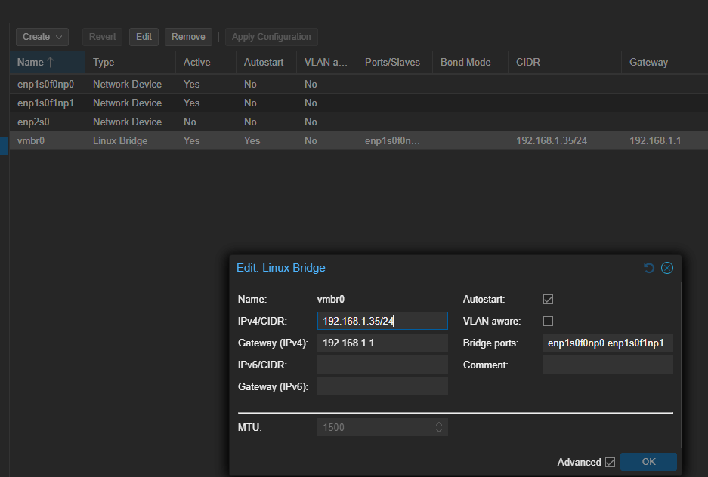Close the Edit Linux Bridge dialog
Image resolution: width=708 pixels, height=477 pixels.
click(666, 268)
